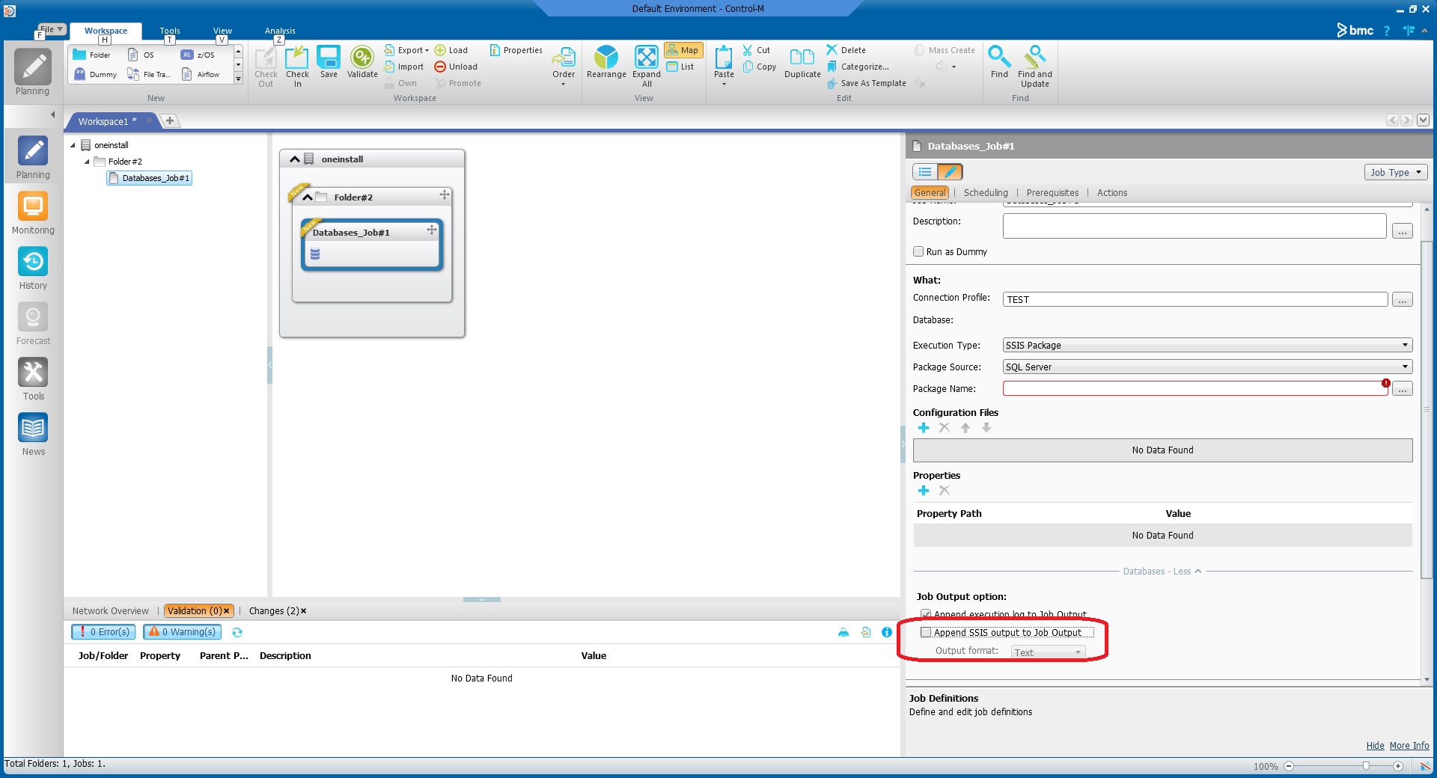The width and height of the screenshot is (1437, 778).
Task: Open the More Info link
Action: (x=1409, y=746)
